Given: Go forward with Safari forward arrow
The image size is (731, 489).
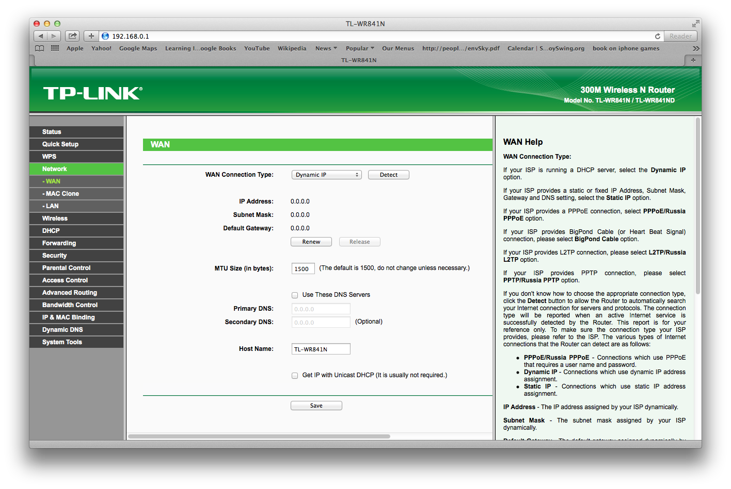Looking at the screenshot, I should pyautogui.click(x=54, y=36).
